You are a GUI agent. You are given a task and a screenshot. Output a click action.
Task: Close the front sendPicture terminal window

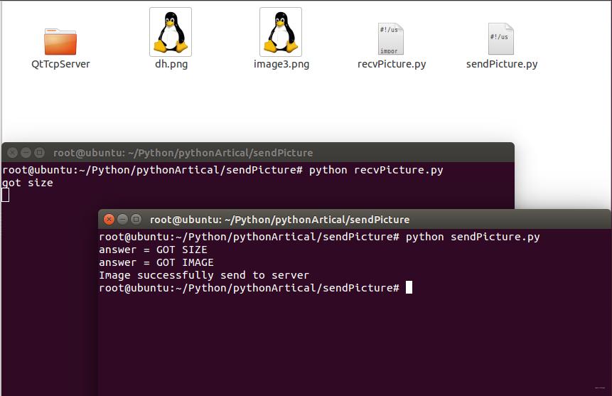point(109,220)
